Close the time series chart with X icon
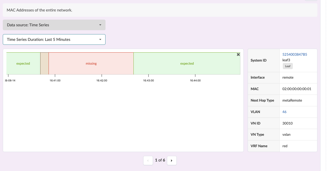The image size is (328, 171). point(238,55)
